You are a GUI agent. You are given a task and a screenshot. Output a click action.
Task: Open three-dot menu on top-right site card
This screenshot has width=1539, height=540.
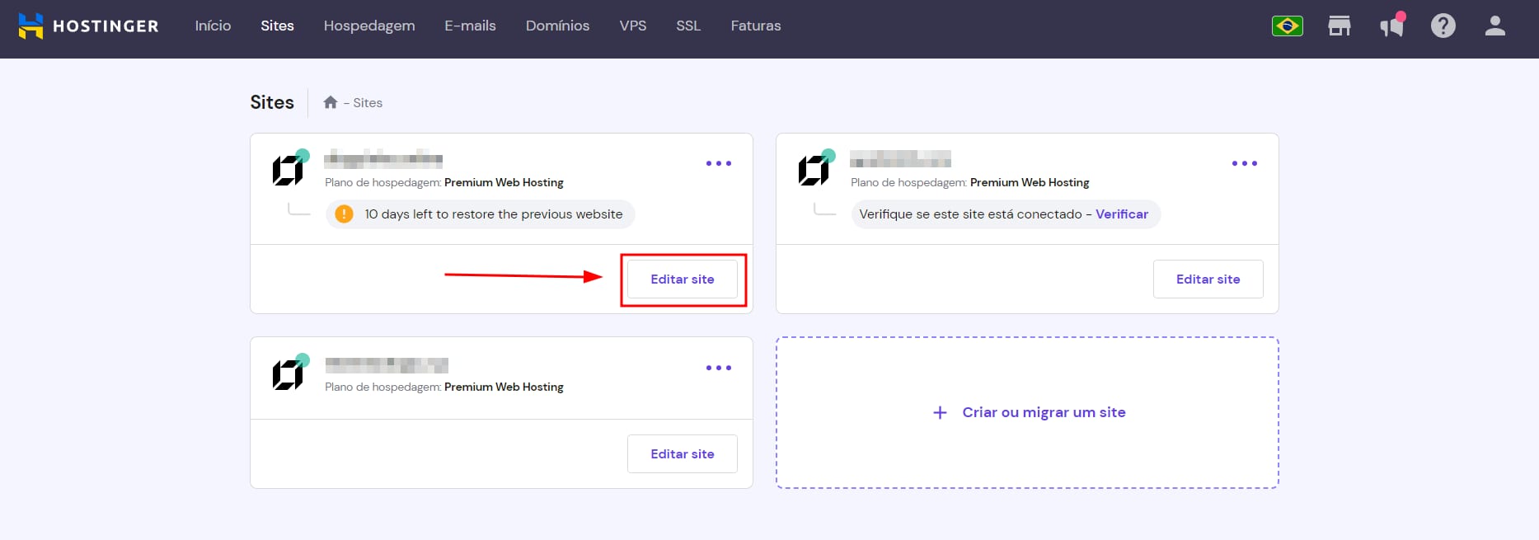coord(1244,163)
